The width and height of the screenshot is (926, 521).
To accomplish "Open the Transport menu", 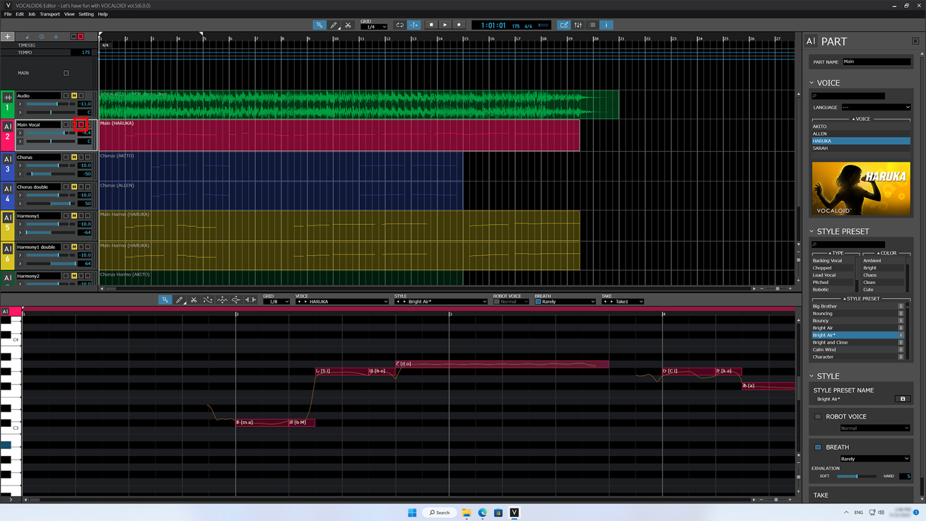I will tap(50, 14).
